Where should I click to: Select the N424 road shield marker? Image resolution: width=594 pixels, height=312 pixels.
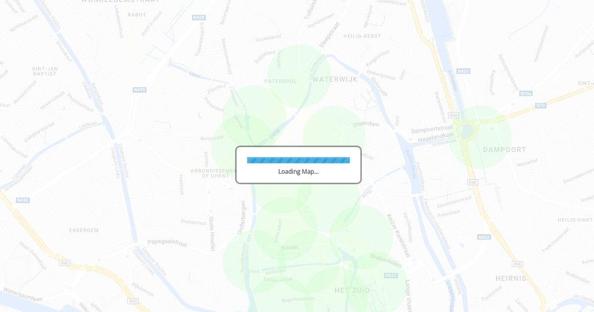coord(463,71)
